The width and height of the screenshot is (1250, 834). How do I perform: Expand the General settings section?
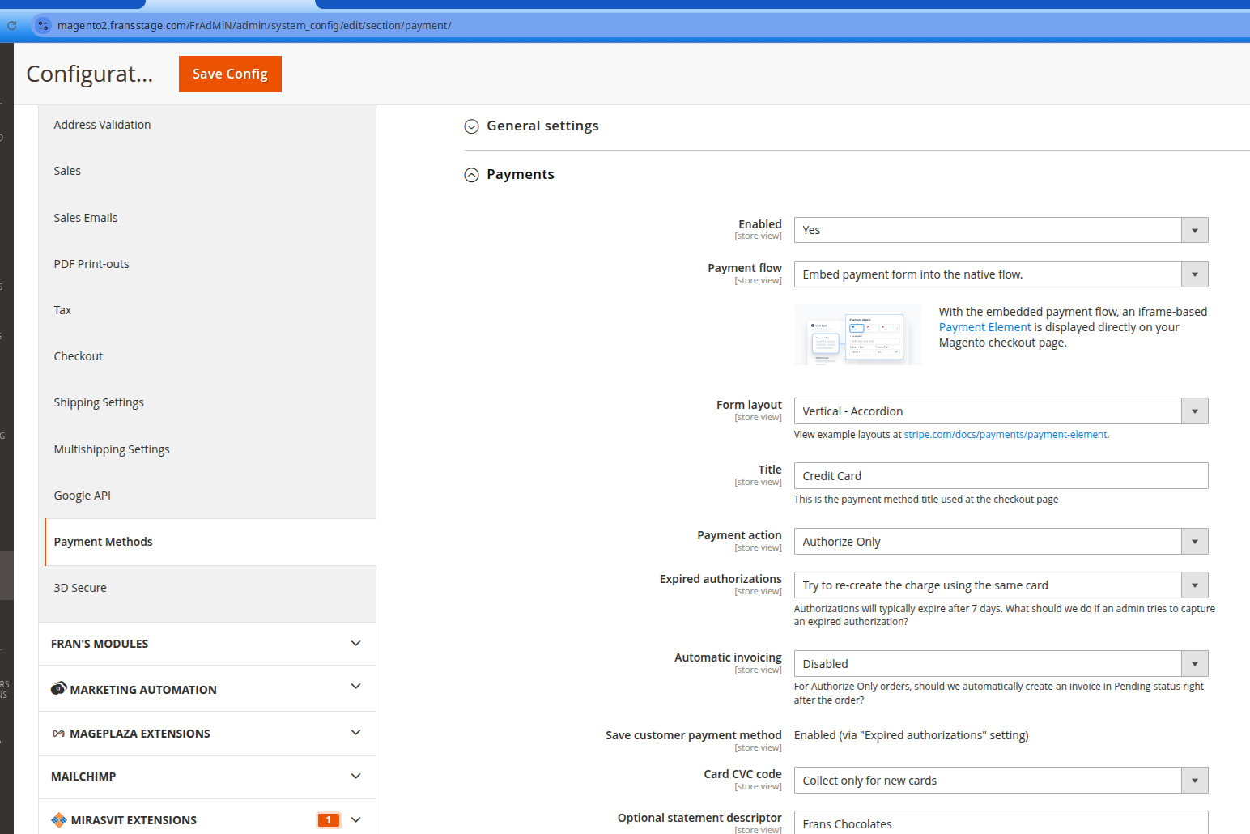click(471, 126)
